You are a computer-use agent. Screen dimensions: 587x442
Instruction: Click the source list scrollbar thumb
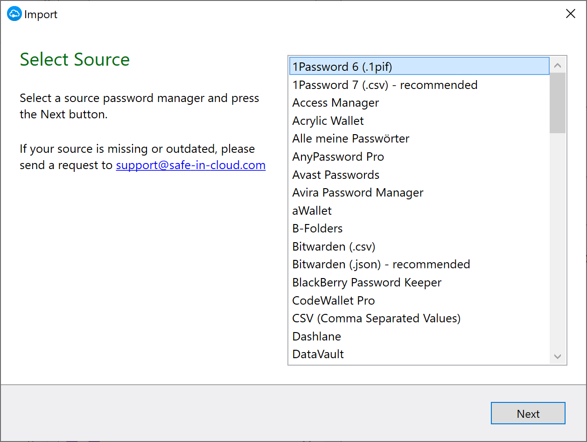(557, 103)
